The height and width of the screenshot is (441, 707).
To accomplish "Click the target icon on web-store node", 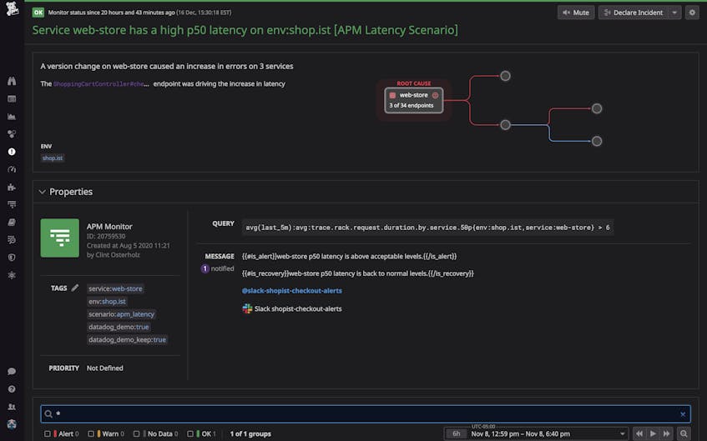I will point(435,95).
